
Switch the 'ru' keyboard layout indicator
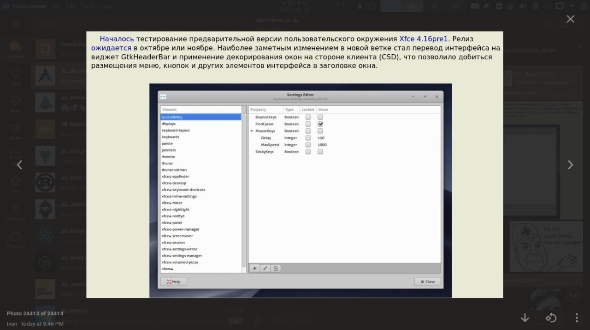[548, 6]
